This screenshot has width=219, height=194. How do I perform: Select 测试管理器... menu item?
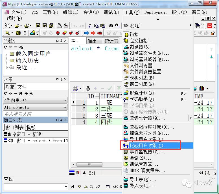click(158, 164)
